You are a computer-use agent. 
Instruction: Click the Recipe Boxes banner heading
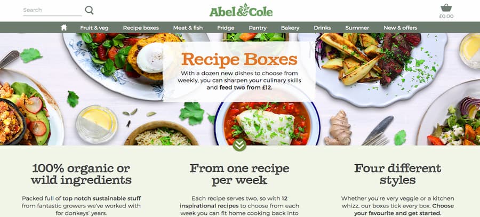click(x=239, y=59)
